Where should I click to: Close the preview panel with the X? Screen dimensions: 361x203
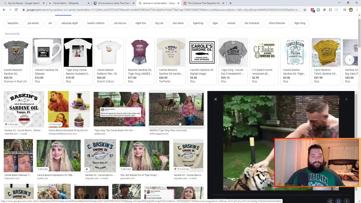coord(215,99)
